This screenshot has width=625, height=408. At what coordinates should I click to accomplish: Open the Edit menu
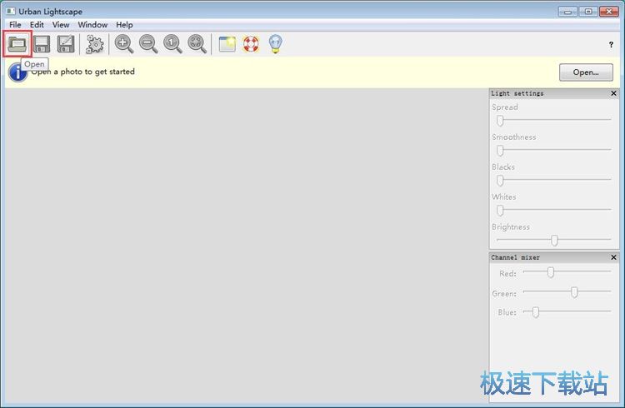[37, 25]
